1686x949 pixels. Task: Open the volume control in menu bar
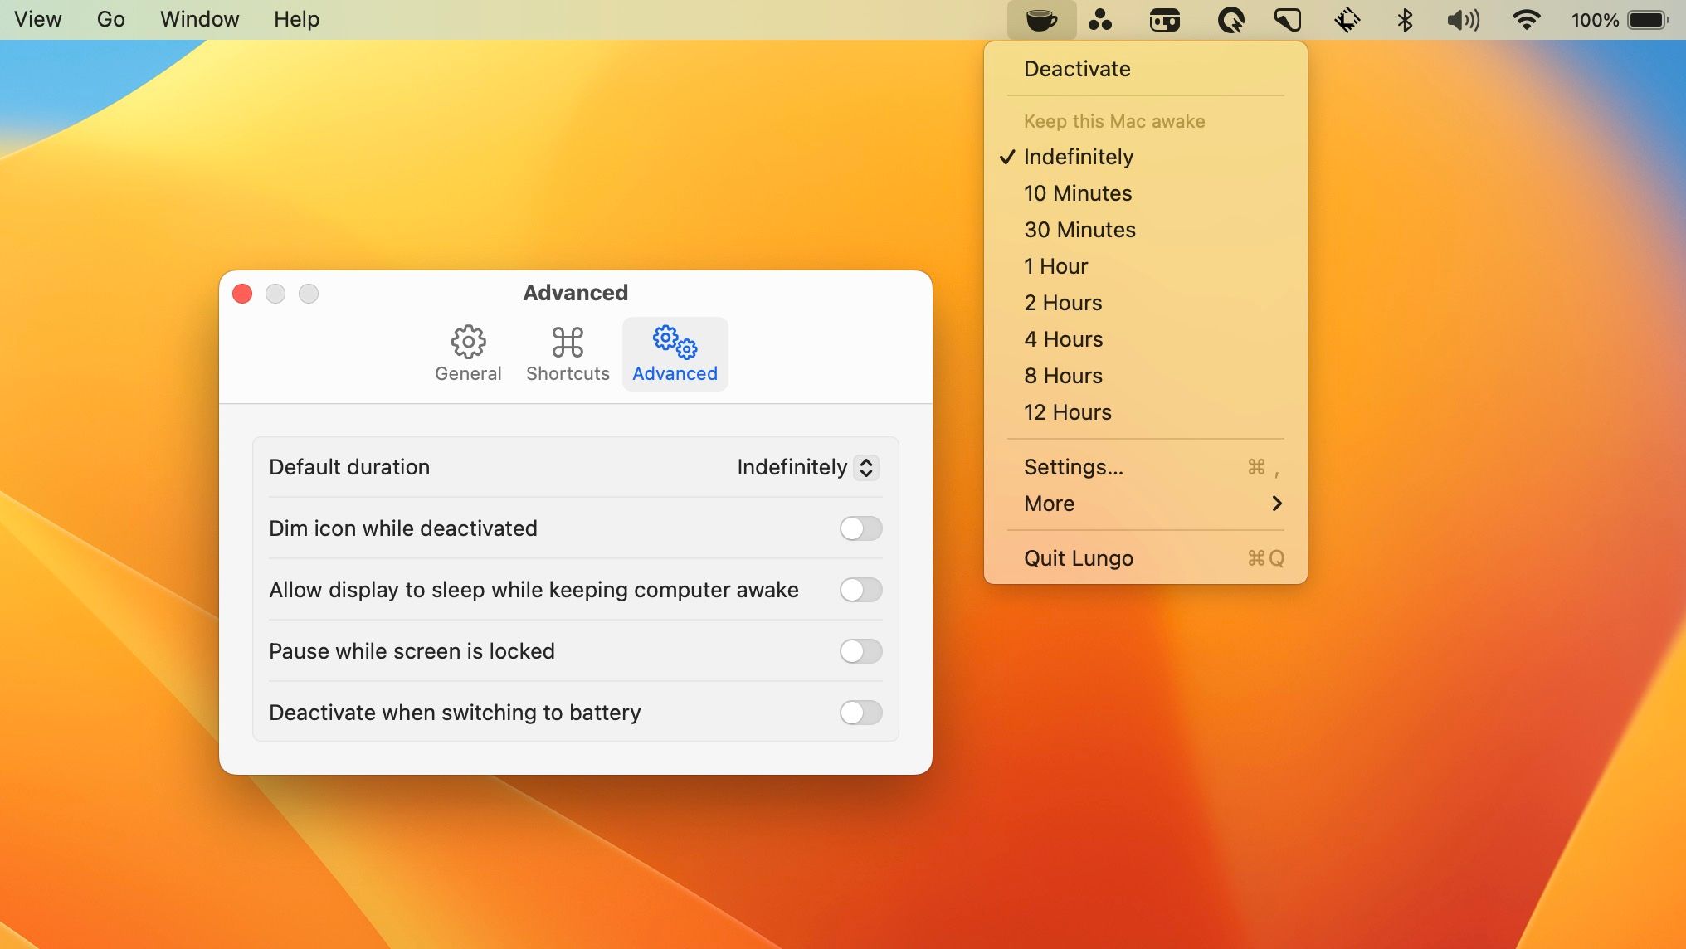[1464, 20]
